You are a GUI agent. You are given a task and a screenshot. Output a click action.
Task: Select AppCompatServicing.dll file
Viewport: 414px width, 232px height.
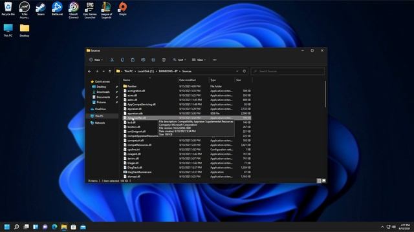[187, 104]
